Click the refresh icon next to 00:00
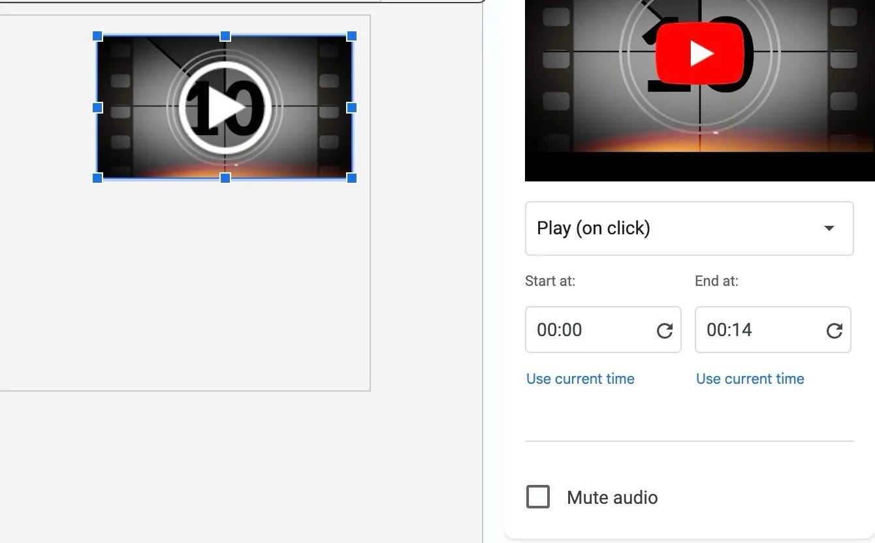The image size is (875, 543). (x=665, y=330)
